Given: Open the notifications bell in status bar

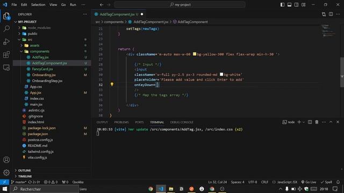Looking at the screenshot, I should click(338, 182).
